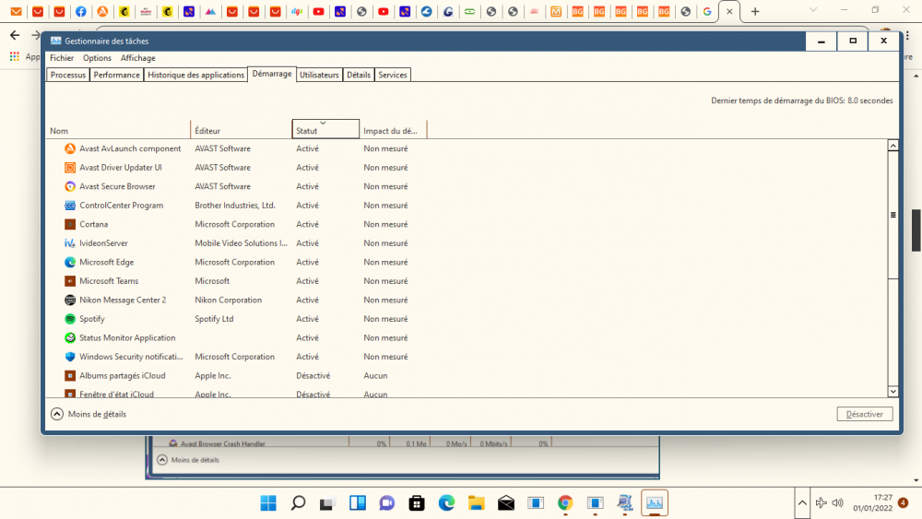Open Task View from the taskbar
The height and width of the screenshot is (519, 922).
(x=327, y=503)
